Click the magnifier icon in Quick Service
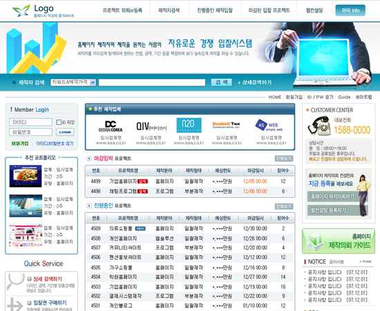Image resolution: width=380 pixels, height=311 pixels. click(15, 281)
